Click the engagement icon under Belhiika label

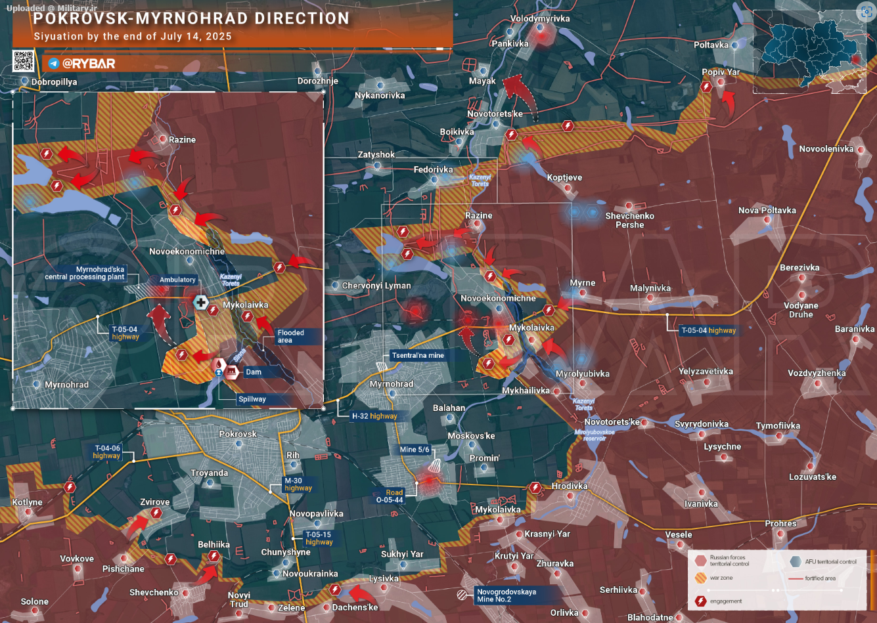pyautogui.click(x=214, y=556)
